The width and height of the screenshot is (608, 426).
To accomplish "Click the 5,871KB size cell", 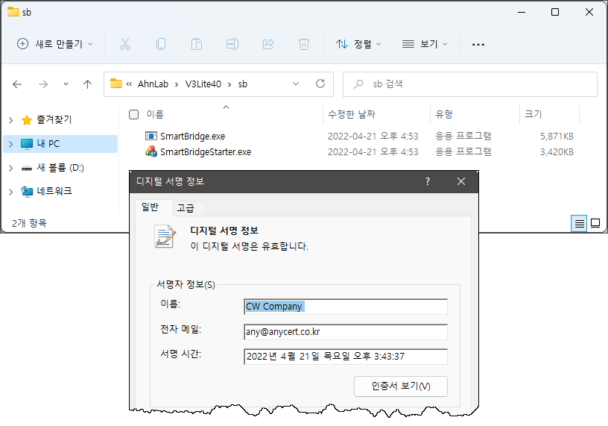I will click(557, 137).
